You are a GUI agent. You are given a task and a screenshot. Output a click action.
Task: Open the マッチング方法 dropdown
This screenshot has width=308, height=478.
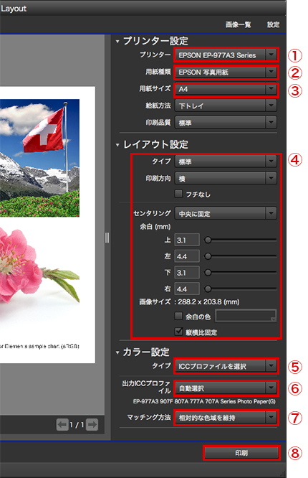point(226,418)
